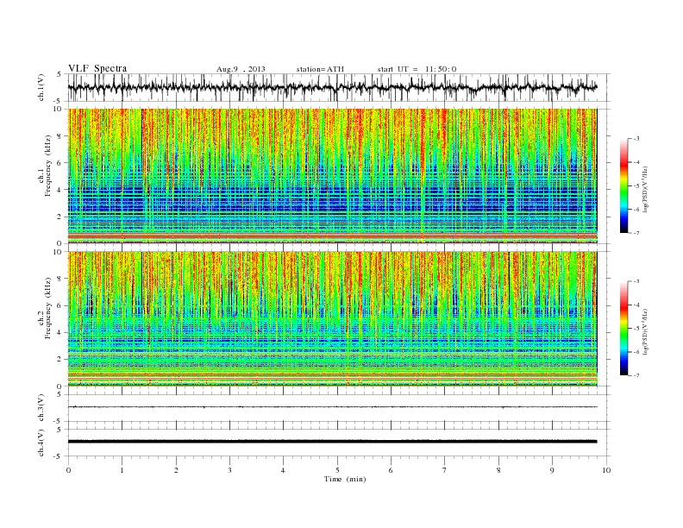Select the date text "Aug.9 , 2013"
The height and width of the screenshot is (528, 683).
[241, 69]
